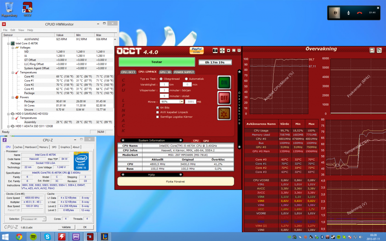Switch to CPU : OCCT tab
The image size is (386, 241).
click(x=128, y=72)
